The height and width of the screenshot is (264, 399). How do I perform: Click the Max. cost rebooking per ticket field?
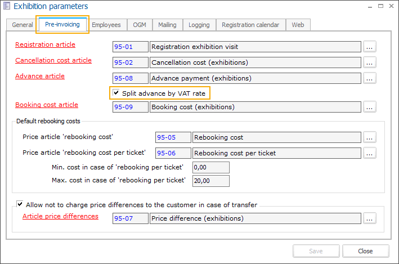coord(210,181)
